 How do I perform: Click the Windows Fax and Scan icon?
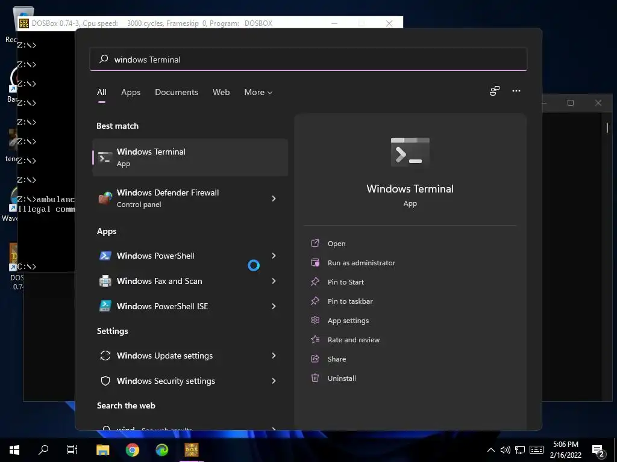[105, 281]
